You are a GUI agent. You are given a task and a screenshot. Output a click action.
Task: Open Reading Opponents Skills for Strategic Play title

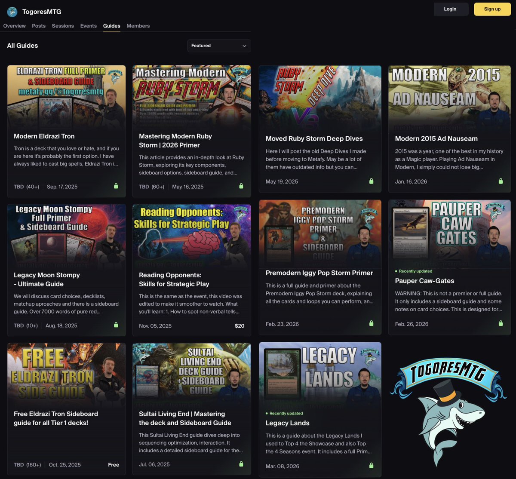point(174,279)
